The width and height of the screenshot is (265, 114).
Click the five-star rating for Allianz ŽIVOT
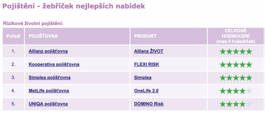[x=235, y=52]
